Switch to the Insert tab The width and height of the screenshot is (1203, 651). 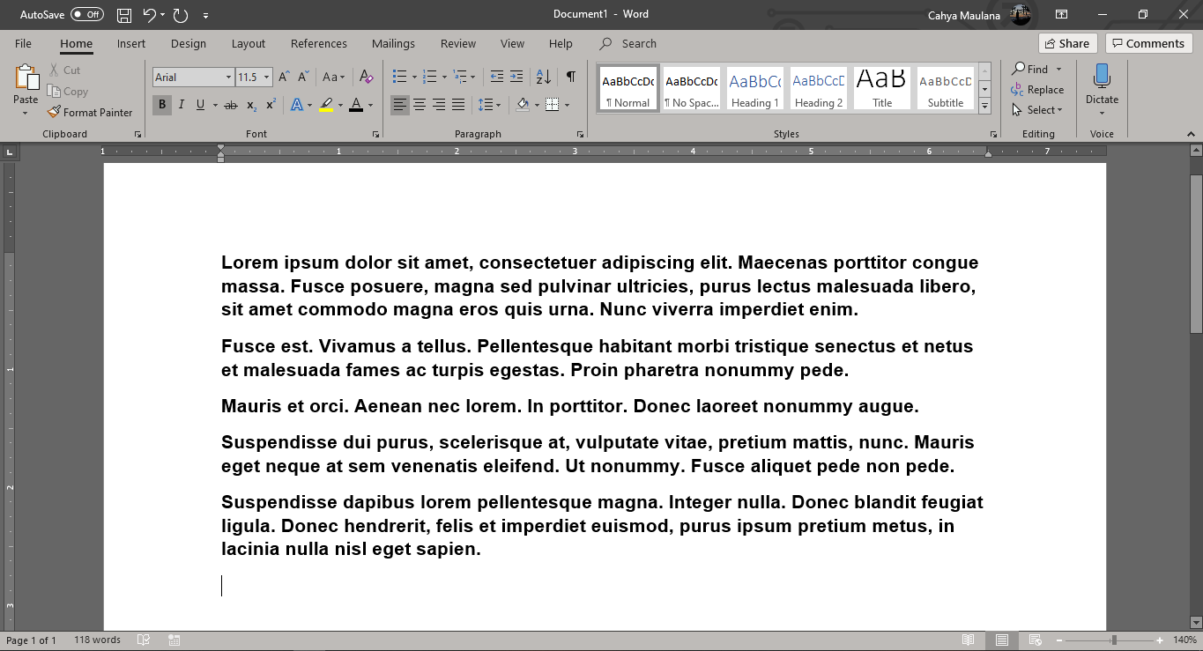click(130, 43)
